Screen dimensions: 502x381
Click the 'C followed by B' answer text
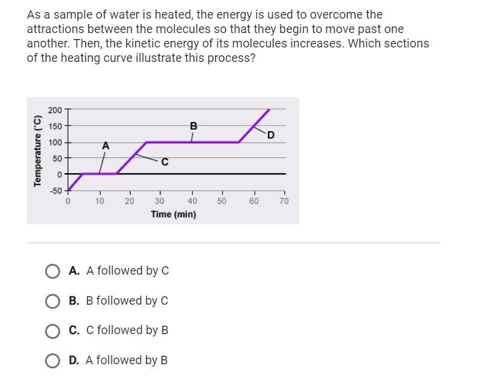tap(127, 331)
